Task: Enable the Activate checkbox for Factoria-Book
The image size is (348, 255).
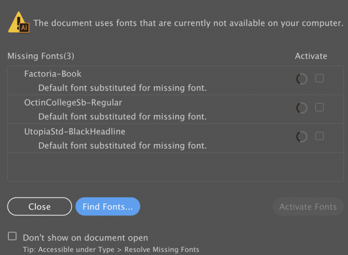Action: [319, 78]
